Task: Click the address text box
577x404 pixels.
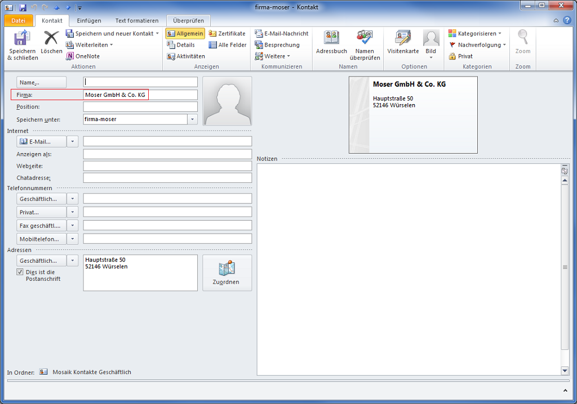Action: click(140, 273)
